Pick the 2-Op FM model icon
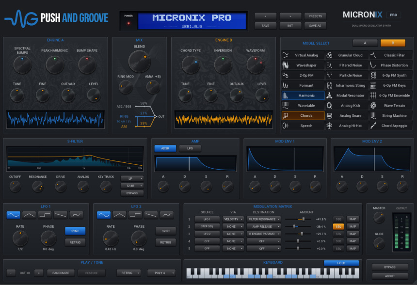The height and width of the screenshot is (285, 417). tap(286, 75)
